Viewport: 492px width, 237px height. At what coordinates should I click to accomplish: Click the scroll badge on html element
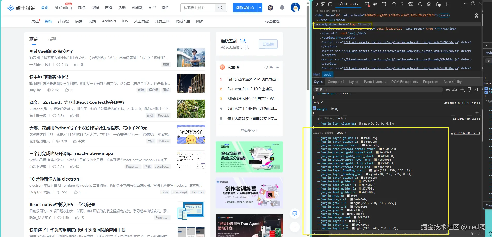click(444, 15)
